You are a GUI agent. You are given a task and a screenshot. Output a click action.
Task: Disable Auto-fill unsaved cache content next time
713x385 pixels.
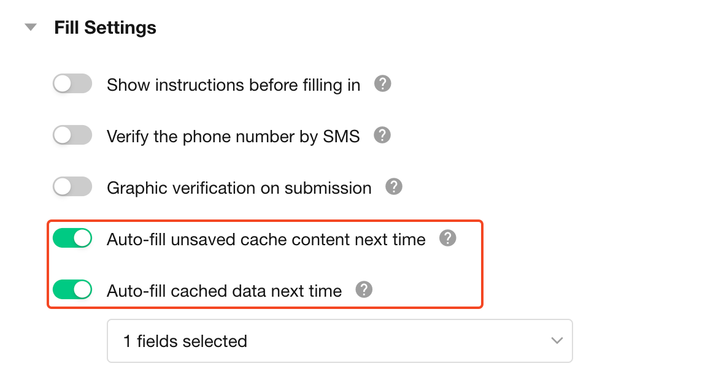pos(72,238)
